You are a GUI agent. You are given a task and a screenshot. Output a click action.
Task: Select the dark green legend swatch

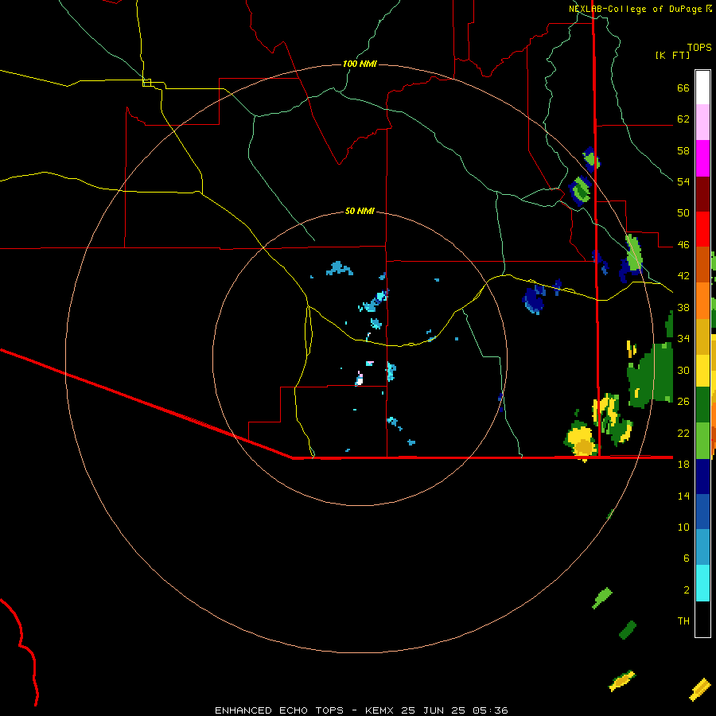(702, 405)
